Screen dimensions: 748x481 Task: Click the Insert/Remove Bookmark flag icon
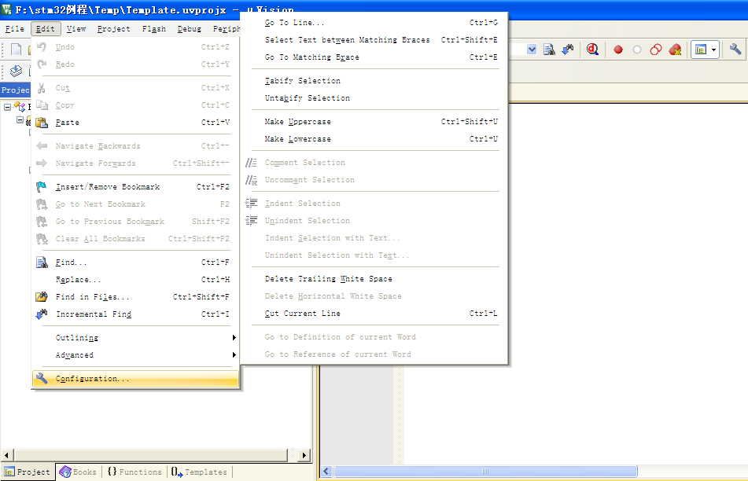[x=42, y=187]
